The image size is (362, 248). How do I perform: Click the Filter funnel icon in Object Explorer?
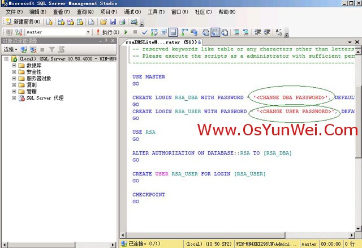[x=51, y=49]
